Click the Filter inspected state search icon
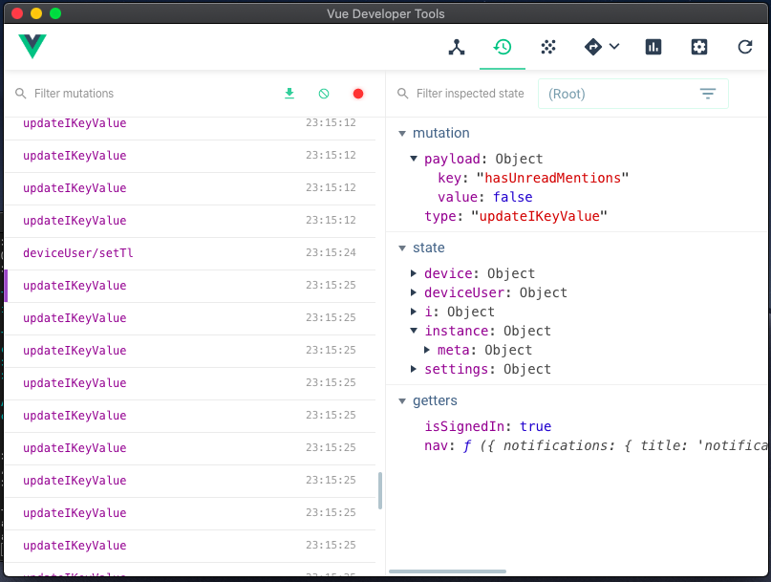Image resolution: width=771 pixels, height=582 pixels. click(403, 94)
